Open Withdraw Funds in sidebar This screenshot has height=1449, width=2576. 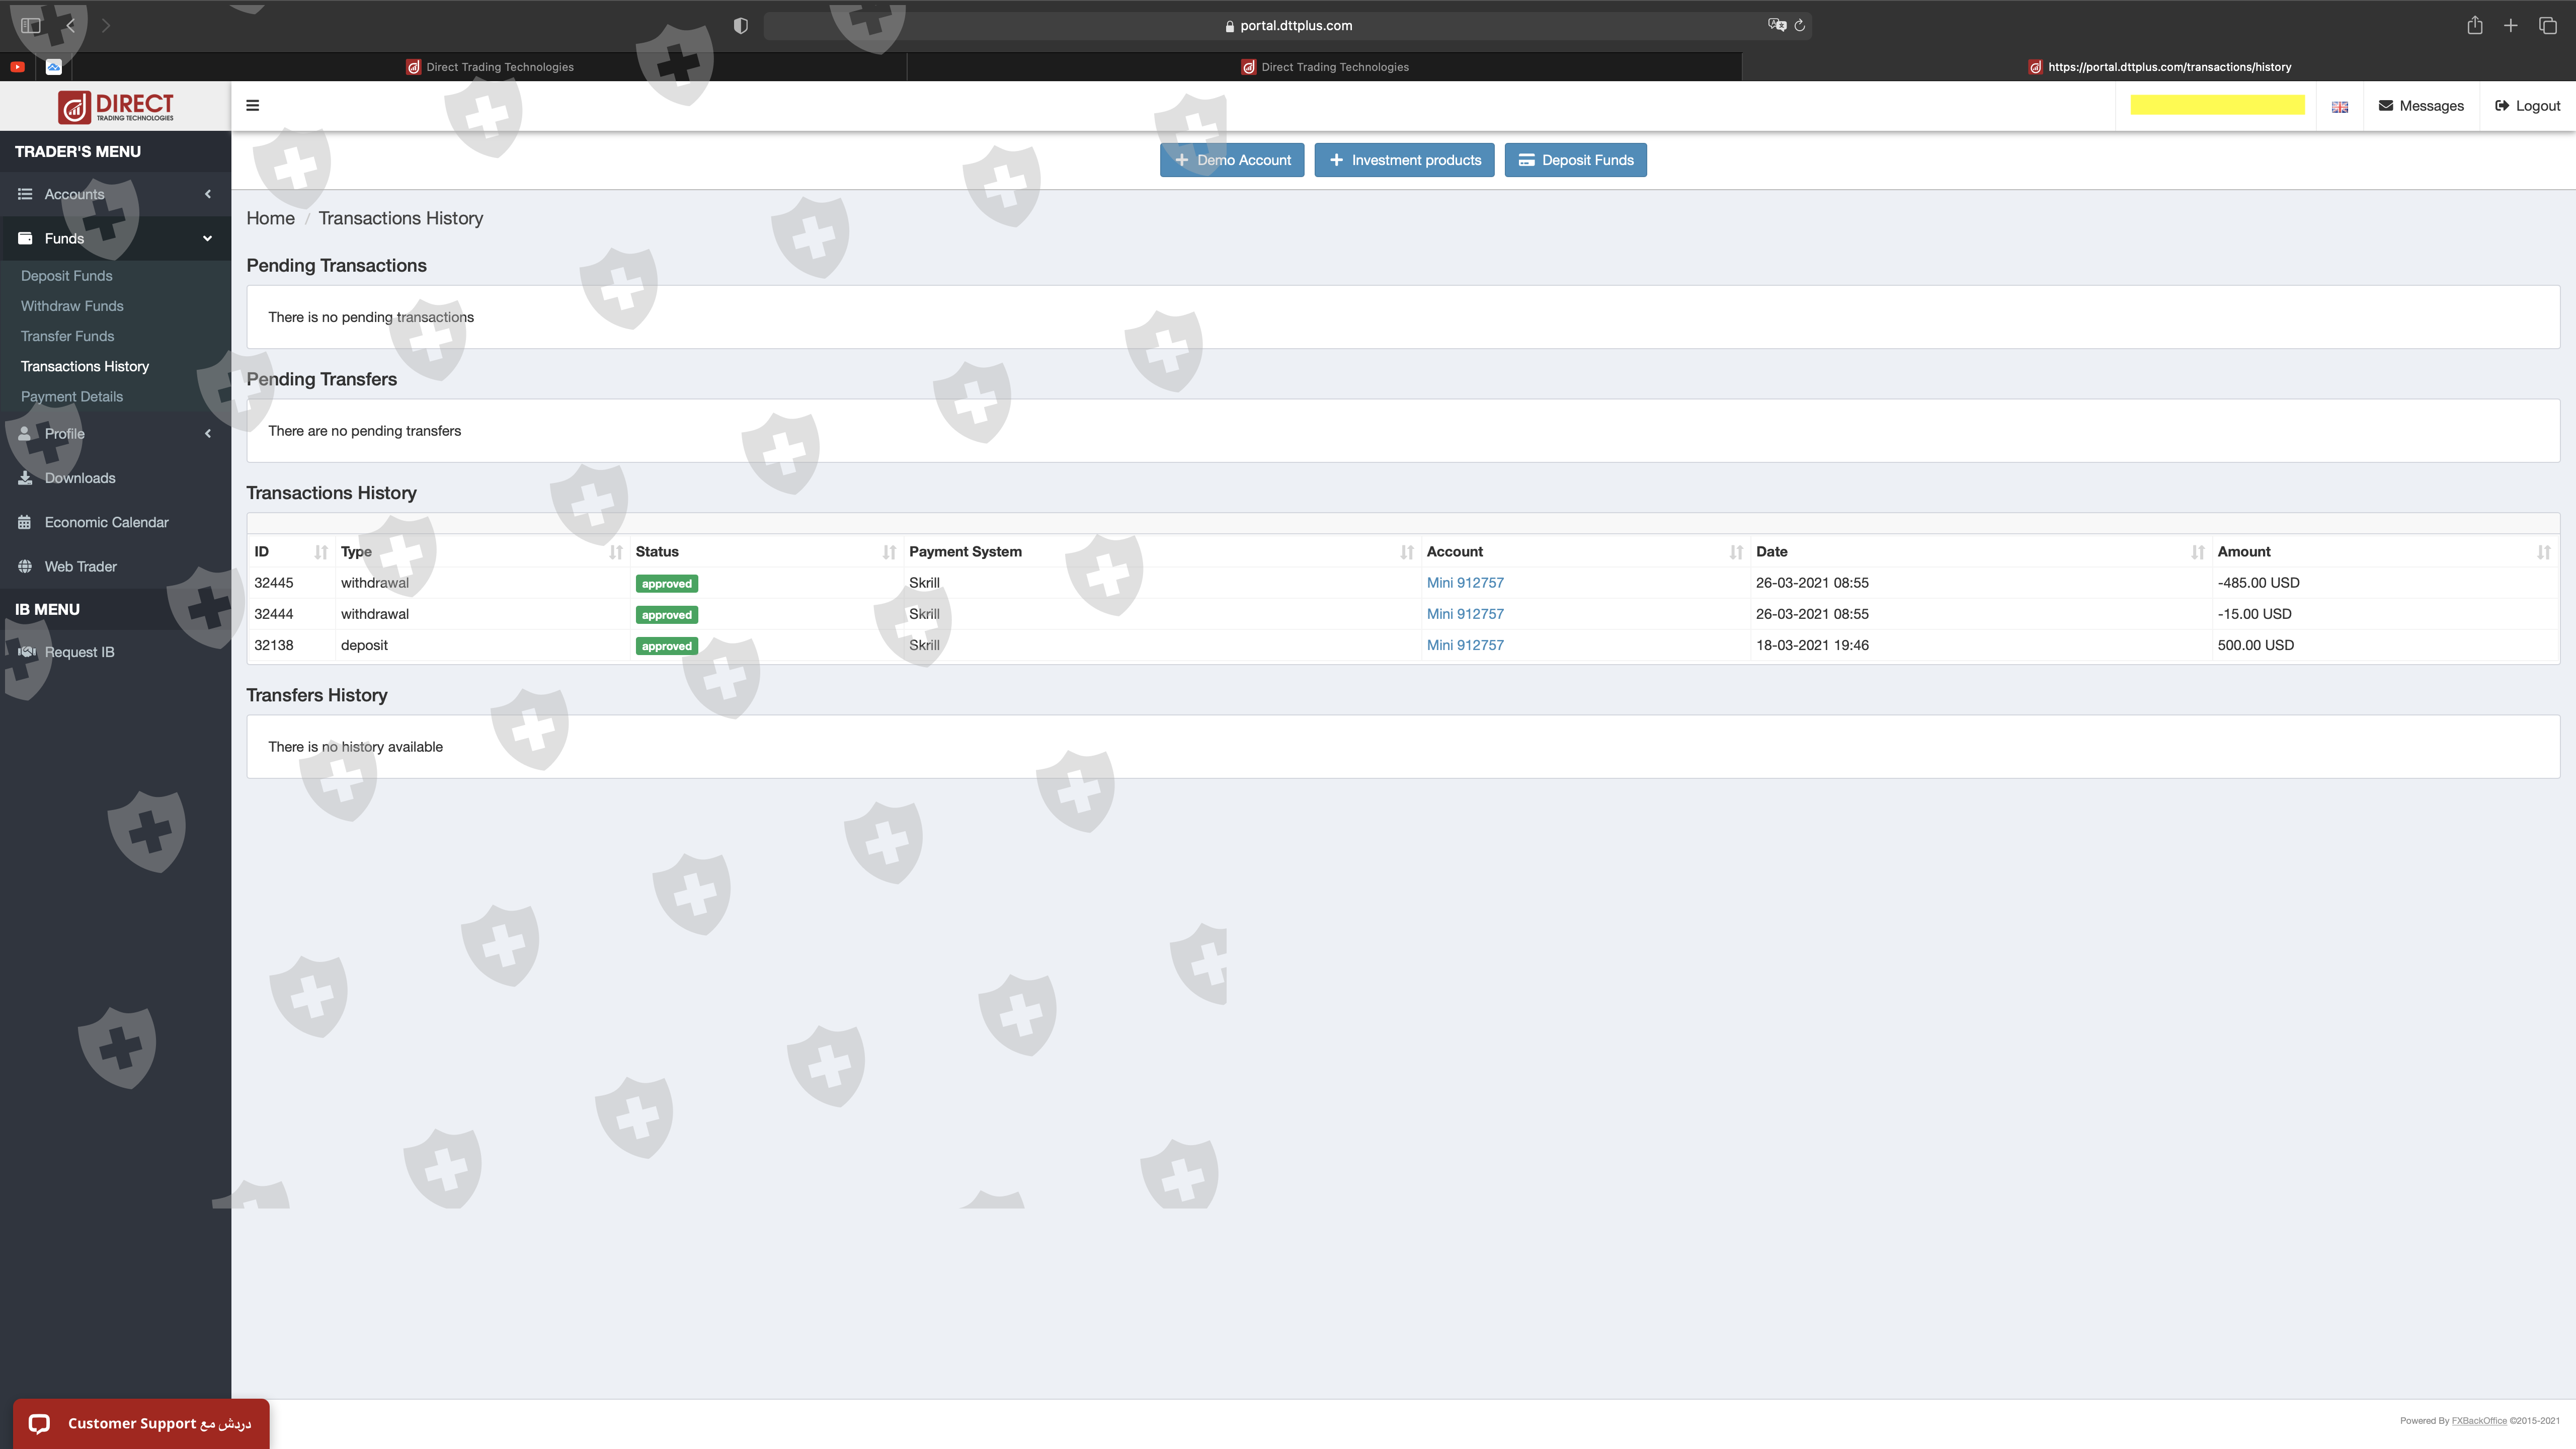click(72, 306)
